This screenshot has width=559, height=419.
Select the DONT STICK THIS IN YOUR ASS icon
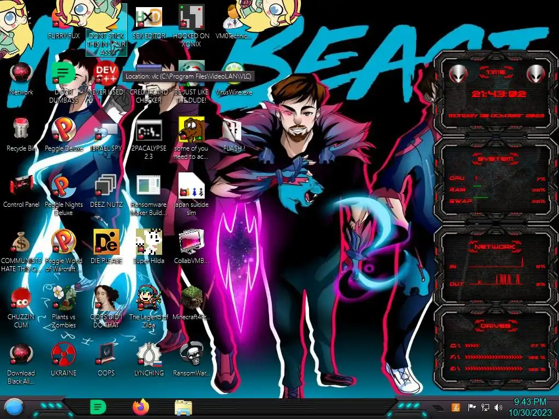(x=106, y=31)
